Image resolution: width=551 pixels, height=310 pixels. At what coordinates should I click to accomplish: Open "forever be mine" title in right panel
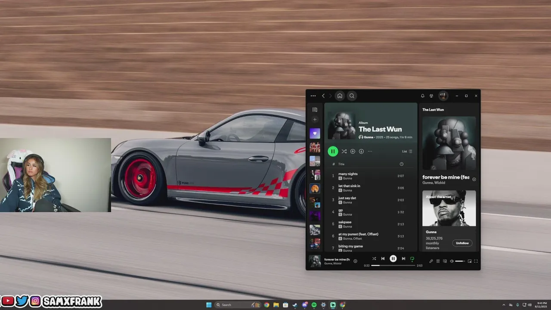tap(446, 177)
